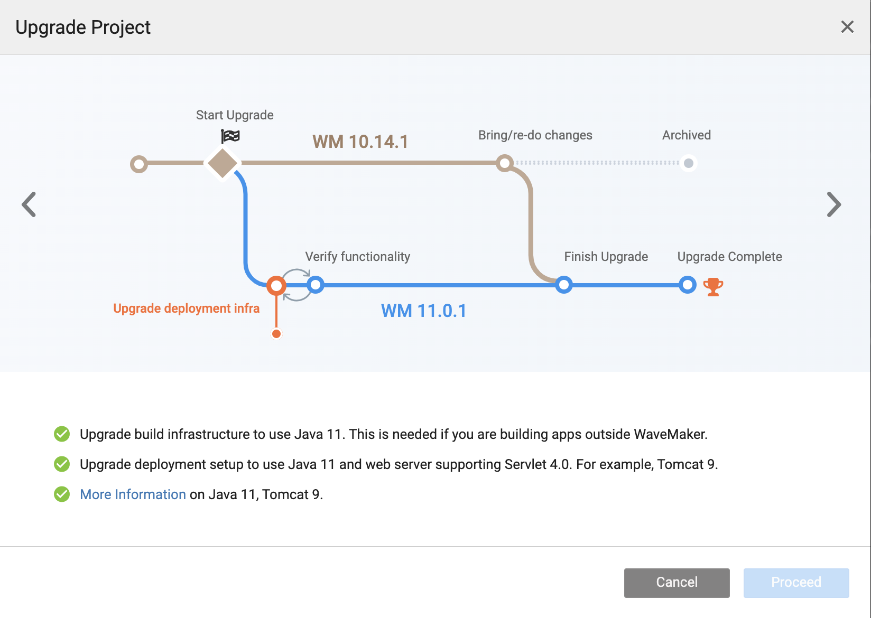871x618 pixels.
Task: Select the Finish Upgrade node
Action: 564,285
